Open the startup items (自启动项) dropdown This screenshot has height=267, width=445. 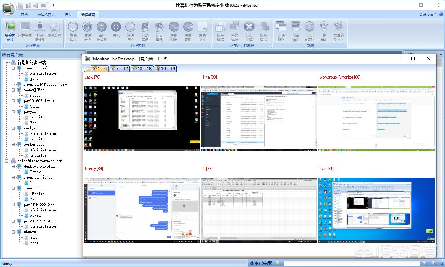click(x=310, y=31)
